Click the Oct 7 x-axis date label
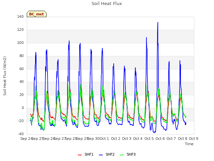This screenshot has width=214, height=161. coord(171,139)
